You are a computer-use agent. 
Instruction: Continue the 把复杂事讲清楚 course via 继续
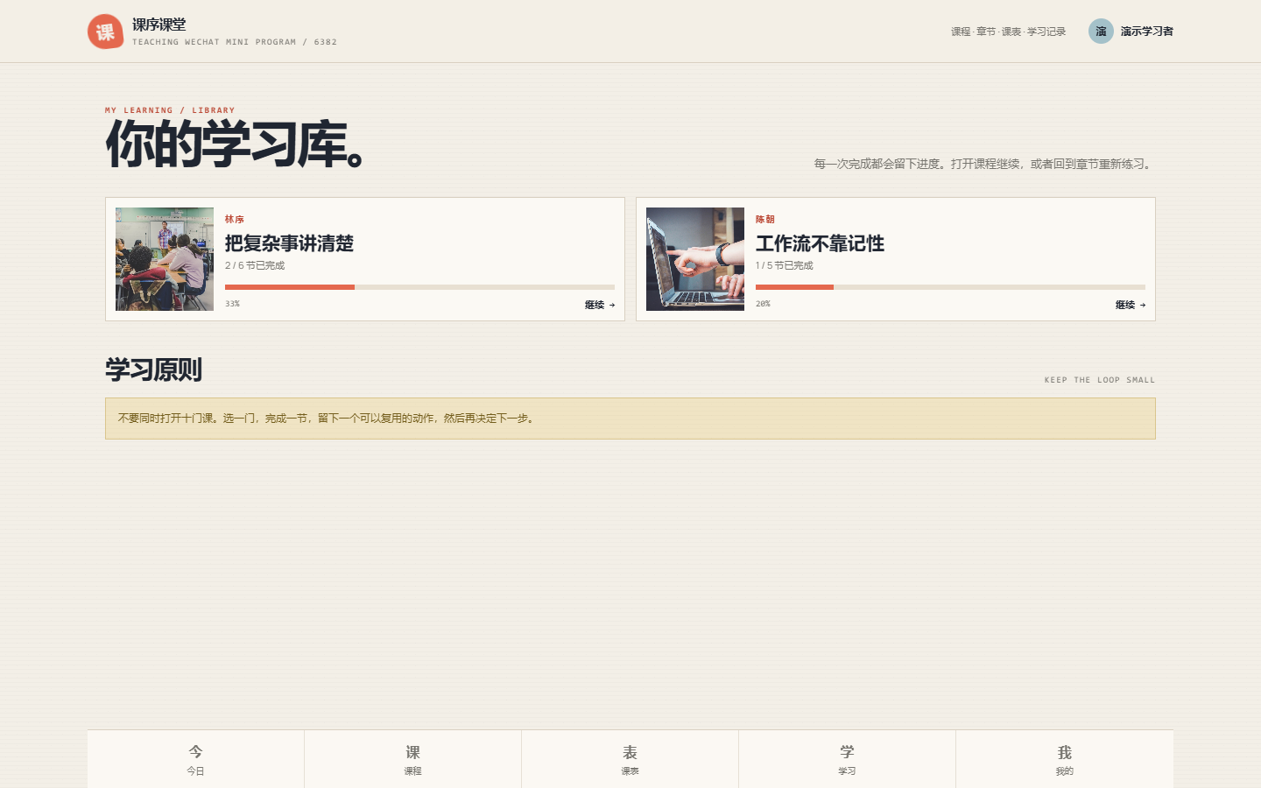coord(600,305)
